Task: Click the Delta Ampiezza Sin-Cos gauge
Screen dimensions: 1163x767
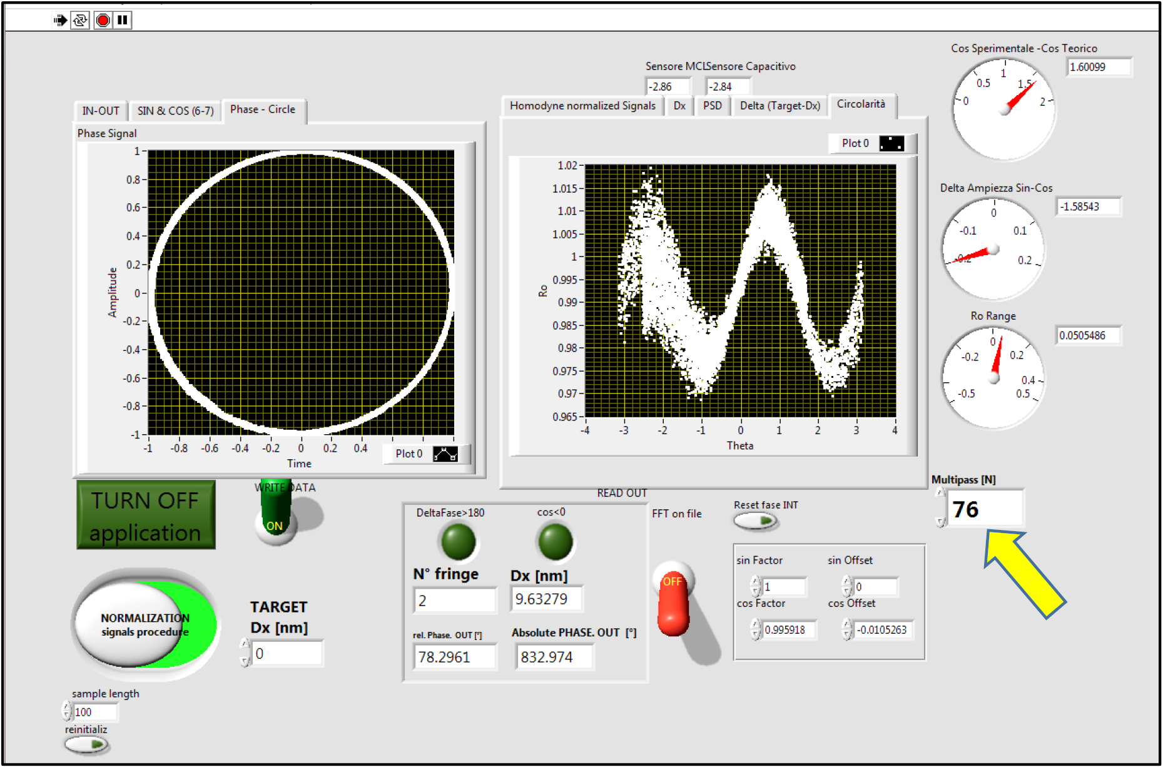Action: click(x=994, y=250)
